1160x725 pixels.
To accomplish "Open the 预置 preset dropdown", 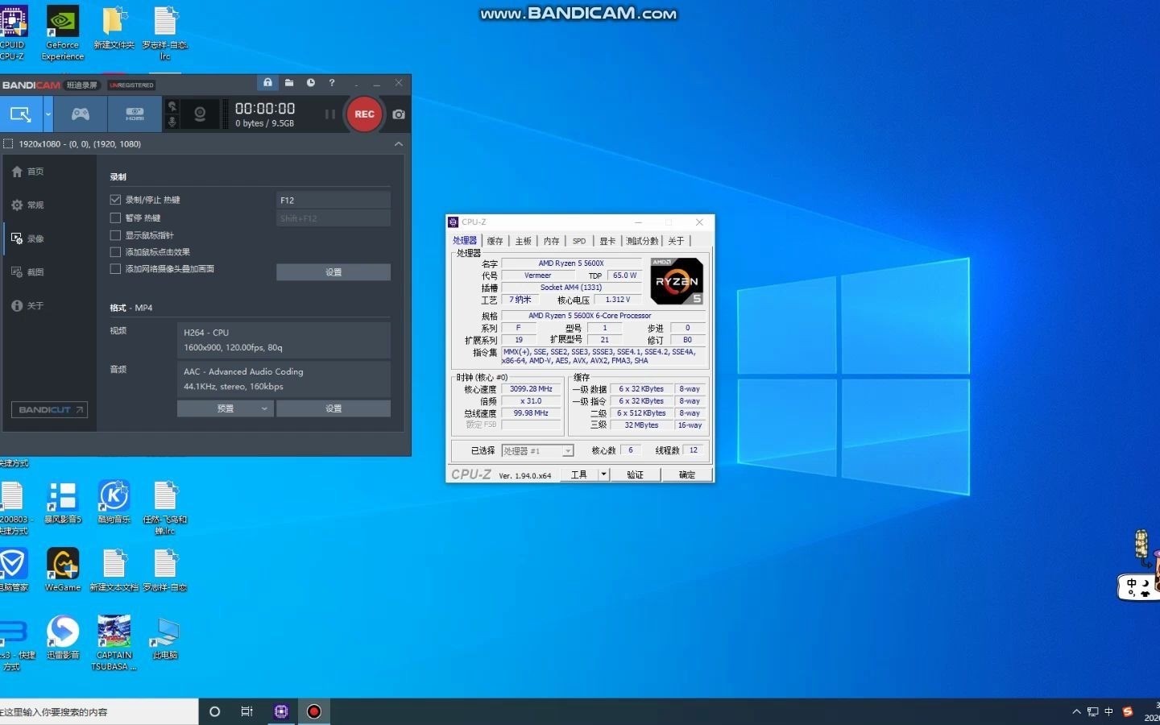I will (x=226, y=408).
